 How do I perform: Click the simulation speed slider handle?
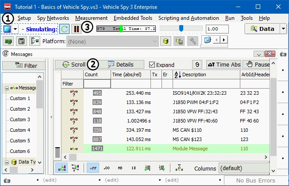tap(181, 29)
